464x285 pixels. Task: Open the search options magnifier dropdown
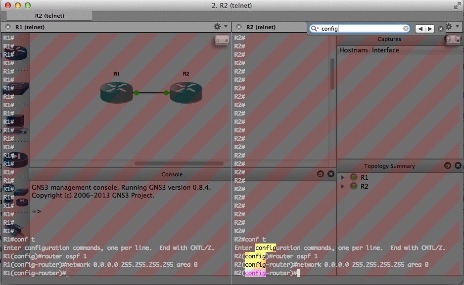pyautogui.click(x=315, y=29)
